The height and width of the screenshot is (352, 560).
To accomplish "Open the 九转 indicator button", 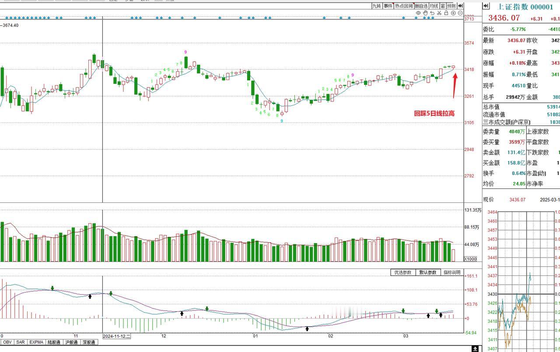I will [377, 6].
